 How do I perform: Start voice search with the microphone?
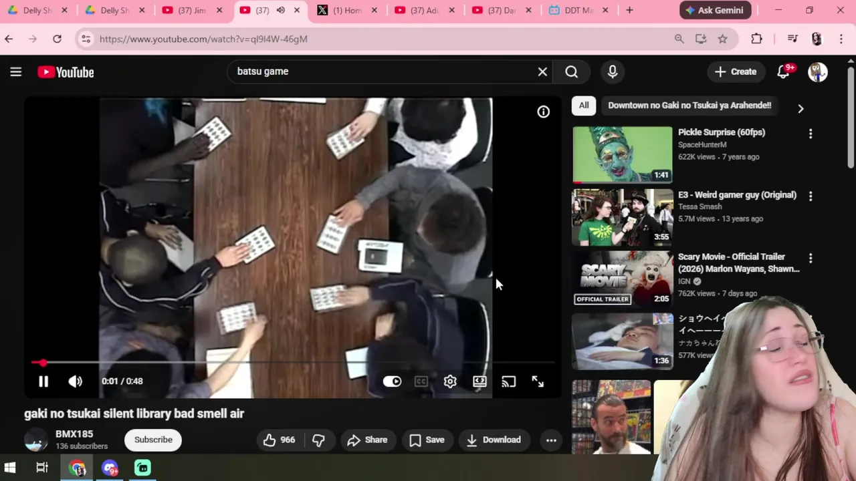click(x=613, y=71)
